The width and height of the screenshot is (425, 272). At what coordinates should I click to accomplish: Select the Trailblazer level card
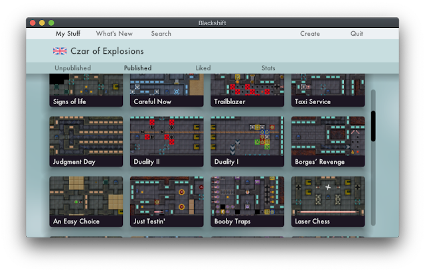point(247,90)
